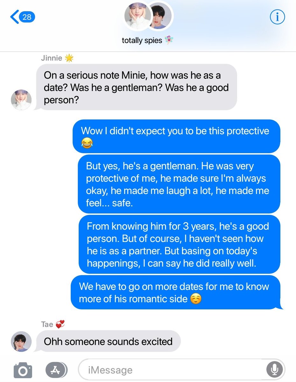Tap the 'We have to go on more dates' bubble
The height and width of the screenshot is (382, 296).
tap(176, 293)
